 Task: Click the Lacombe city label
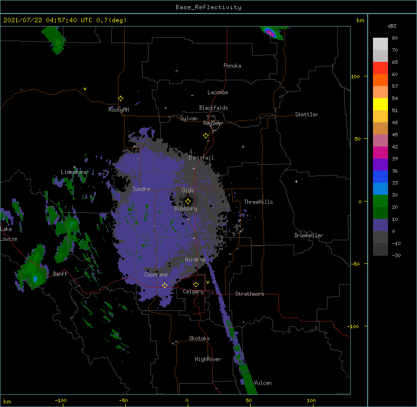[218, 92]
